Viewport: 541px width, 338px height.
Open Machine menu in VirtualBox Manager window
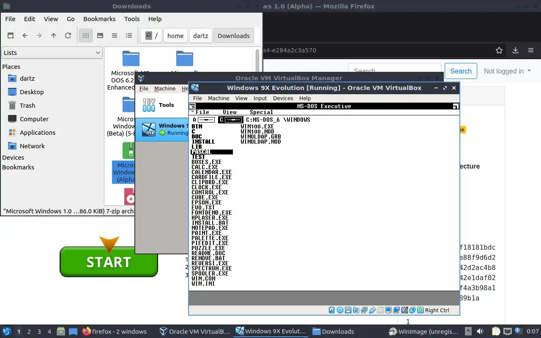[165, 88]
